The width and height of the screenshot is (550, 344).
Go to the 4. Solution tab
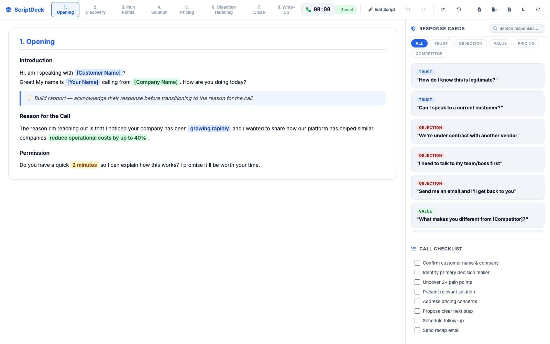(159, 10)
